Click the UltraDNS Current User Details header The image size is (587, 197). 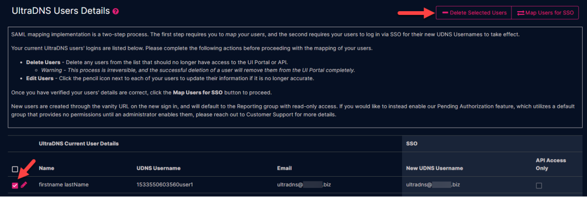click(79, 144)
